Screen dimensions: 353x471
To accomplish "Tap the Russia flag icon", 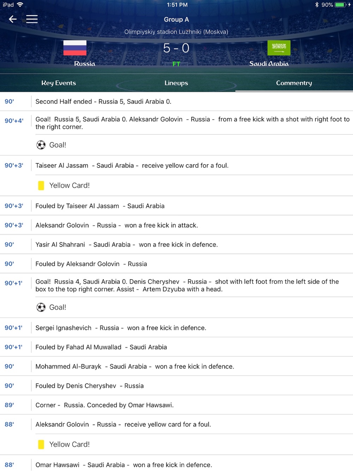I will pos(75,48).
